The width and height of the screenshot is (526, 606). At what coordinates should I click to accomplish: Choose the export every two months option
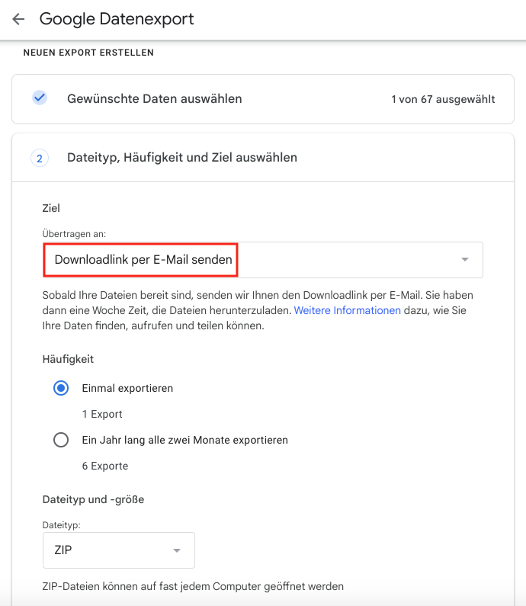tap(61, 440)
